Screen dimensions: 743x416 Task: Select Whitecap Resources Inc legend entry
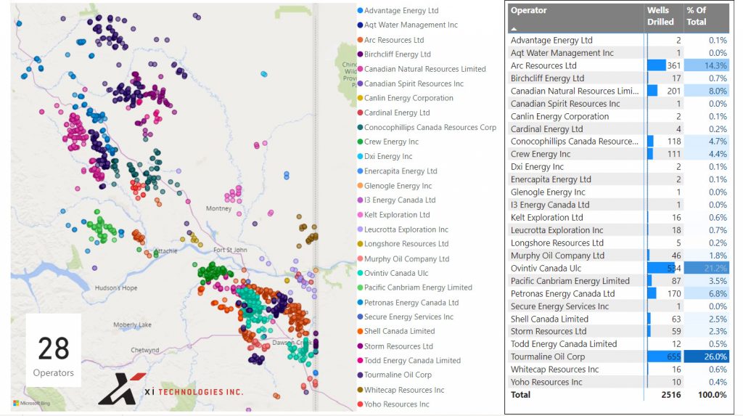click(x=401, y=389)
